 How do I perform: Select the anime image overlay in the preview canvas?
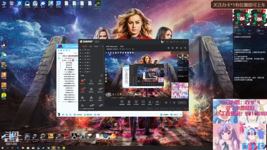click(180, 90)
